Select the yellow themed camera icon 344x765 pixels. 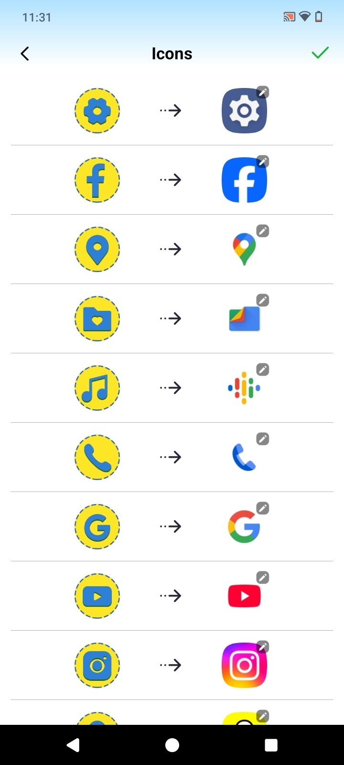(97, 665)
